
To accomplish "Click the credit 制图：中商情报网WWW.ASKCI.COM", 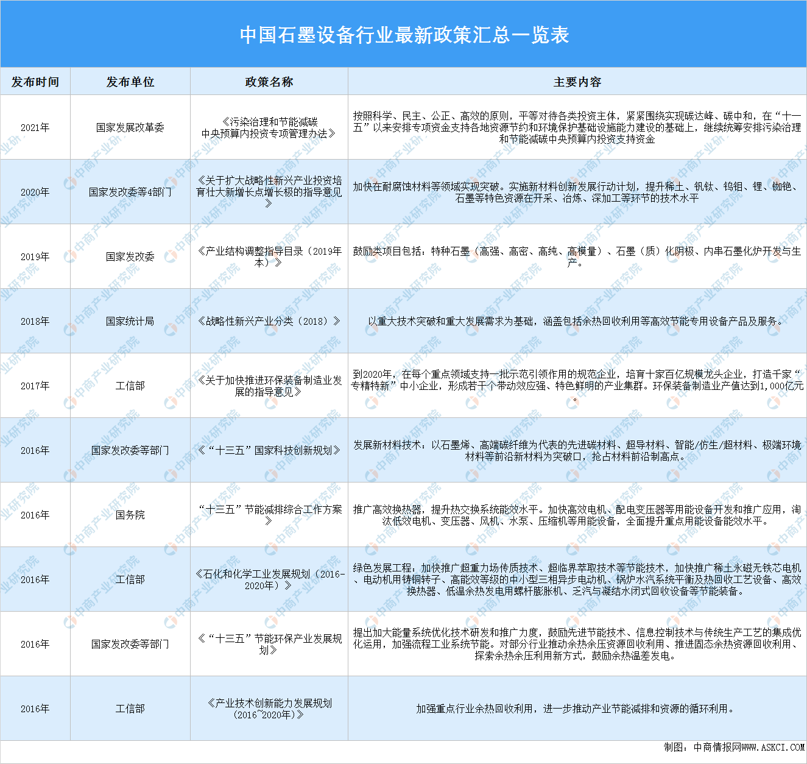I will 734,748.
